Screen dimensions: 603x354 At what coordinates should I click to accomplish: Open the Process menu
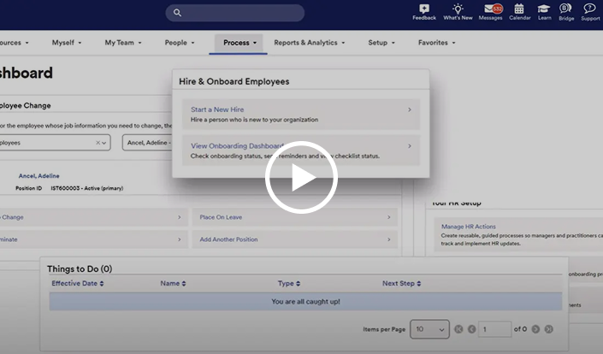[239, 43]
